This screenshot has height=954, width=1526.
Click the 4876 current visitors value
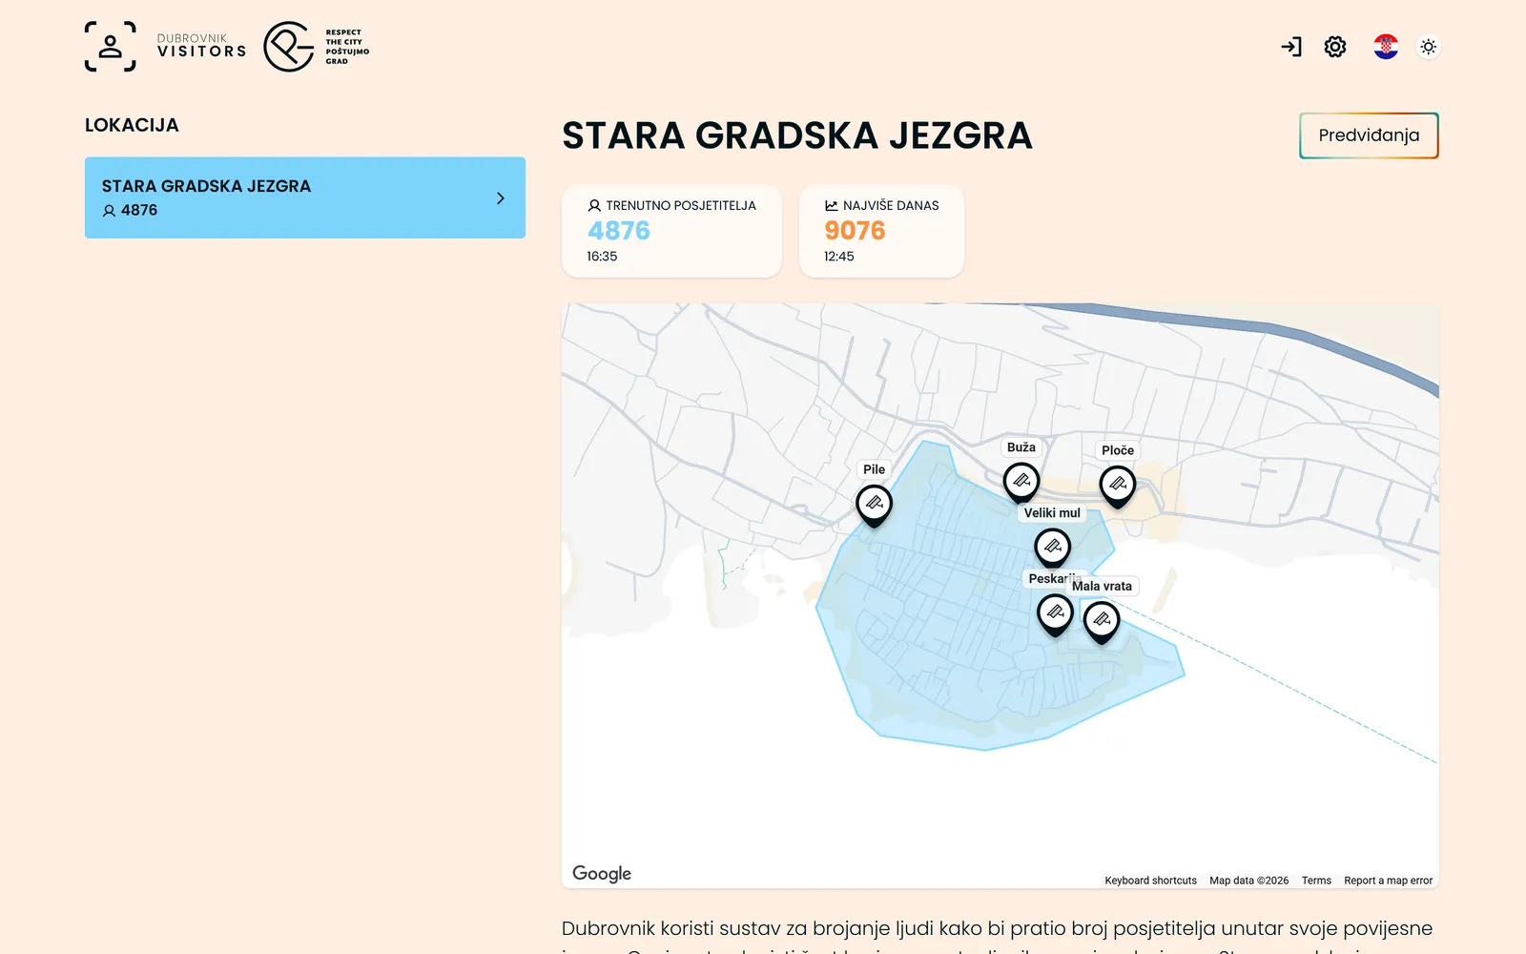(x=619, y=231)
